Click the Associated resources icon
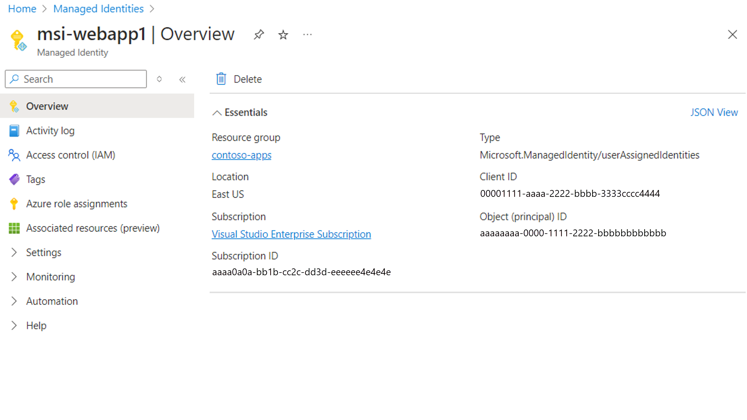The image size is (747, 420). tap(14, 228)
